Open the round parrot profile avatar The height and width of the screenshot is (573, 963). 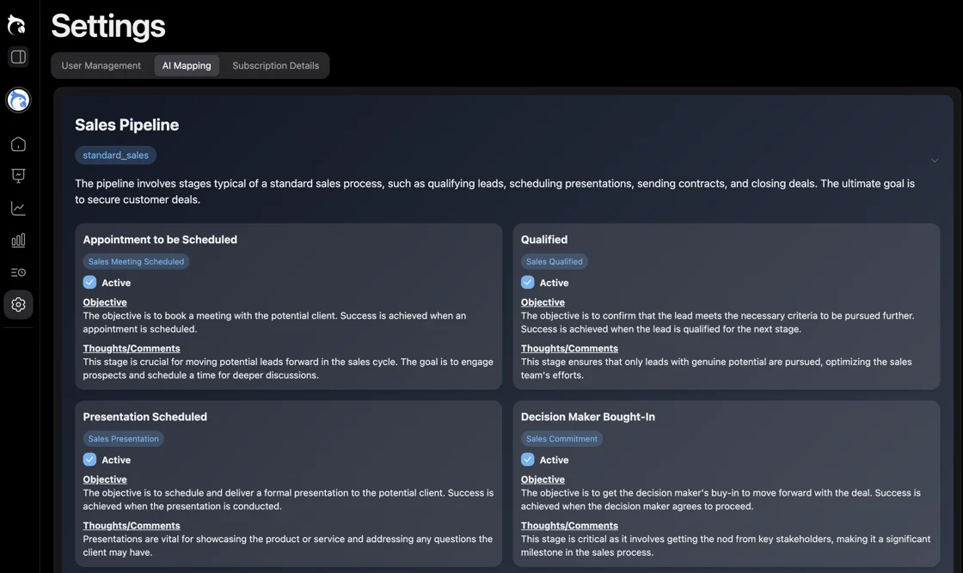[x=18, y=101]
